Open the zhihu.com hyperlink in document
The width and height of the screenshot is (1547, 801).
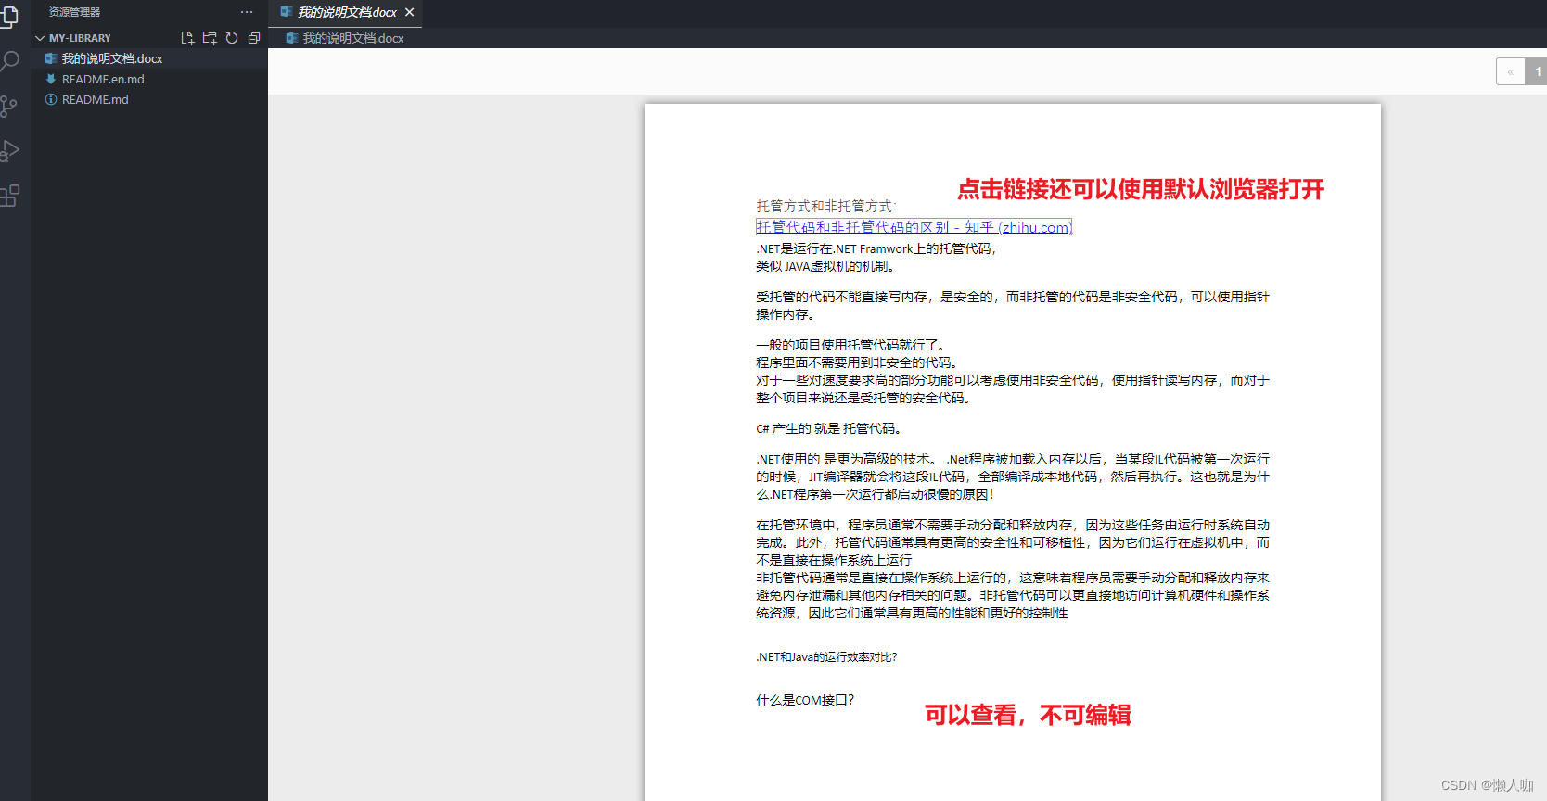914,227
